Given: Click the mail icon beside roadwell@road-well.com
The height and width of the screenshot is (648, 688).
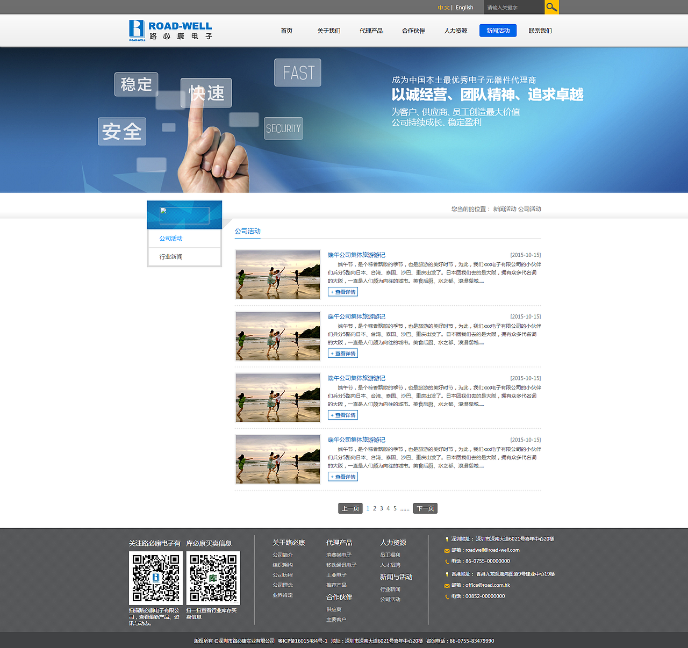Looking at the screenshot, I should (447, 551).
